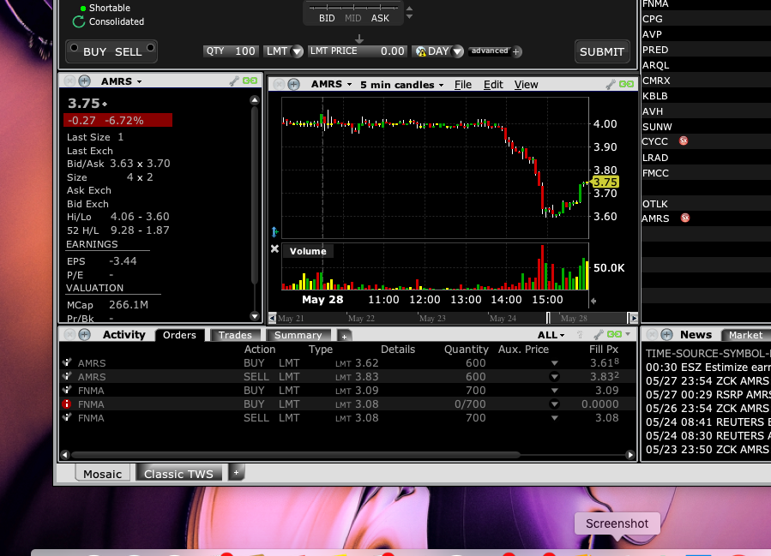The width and height of the screenshot is (771, 556).
Task: Close the Volume sub-chart with the X icon
Action: pyautogui.click(x=274, y=249)
